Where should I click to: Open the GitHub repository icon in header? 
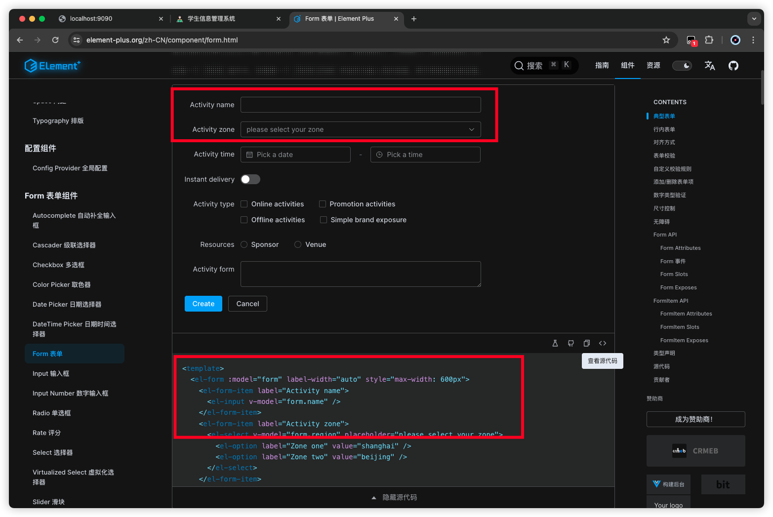[733, 66]
